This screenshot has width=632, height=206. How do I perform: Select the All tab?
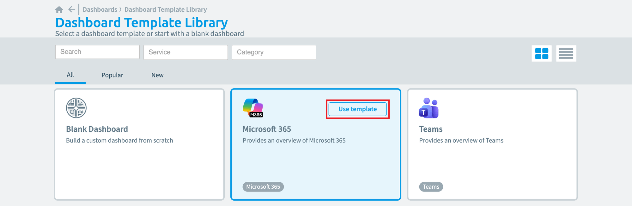[70, 75]
